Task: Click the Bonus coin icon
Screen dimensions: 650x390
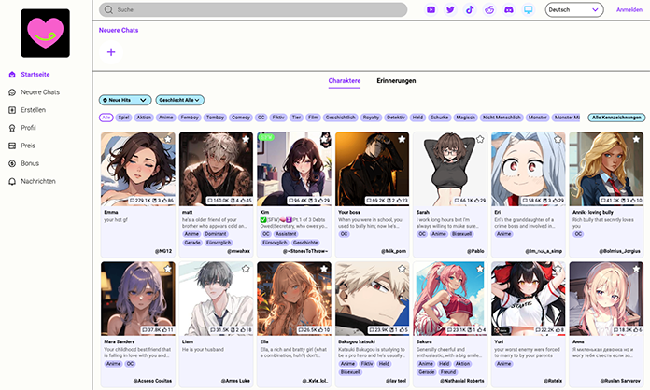Action: (x=12, y=163)
